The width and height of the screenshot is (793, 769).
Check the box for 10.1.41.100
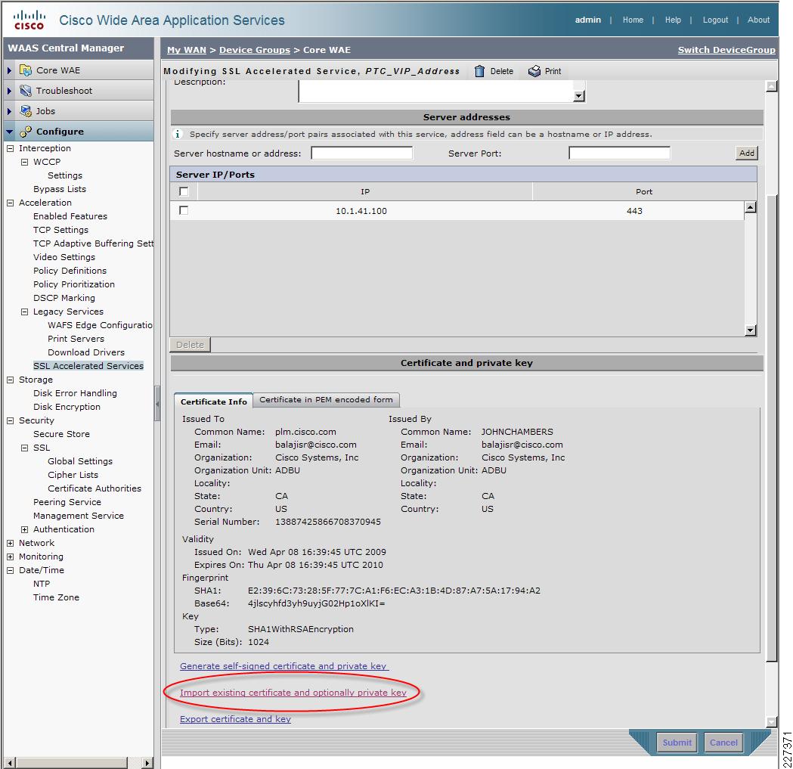tap(184, 210)
